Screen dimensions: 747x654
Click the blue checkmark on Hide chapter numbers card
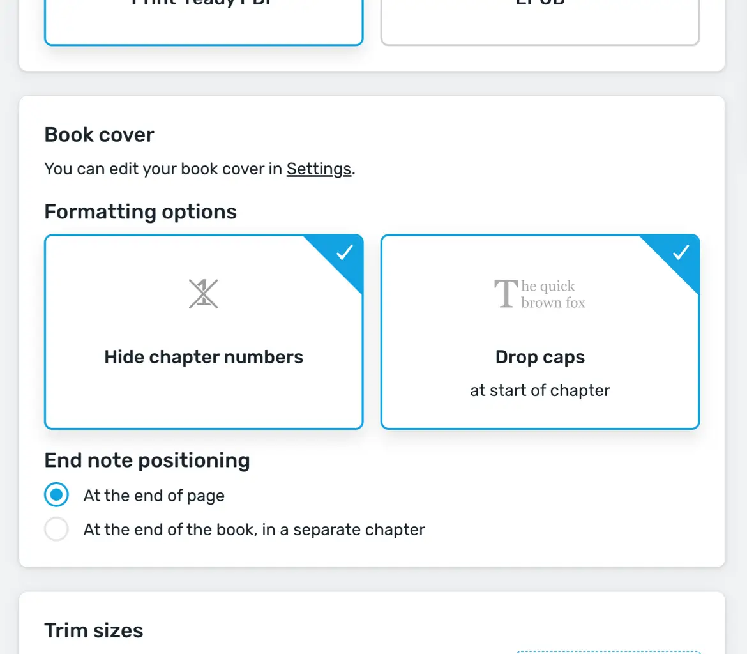345,252
